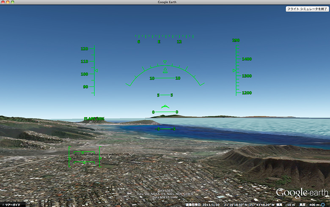This screenshot has width=330, height=207.
Task: Click the フライト シミュレータを終了 button
Action: (306, 8)
